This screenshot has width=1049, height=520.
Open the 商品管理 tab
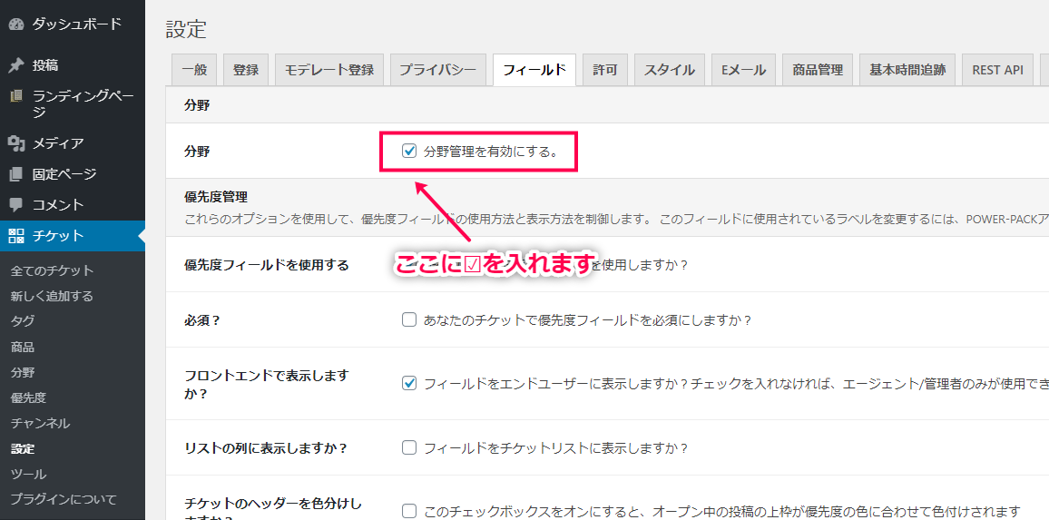(818, 70)
